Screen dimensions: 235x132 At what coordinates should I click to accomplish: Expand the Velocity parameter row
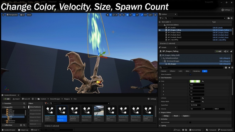tap(160, 109)
